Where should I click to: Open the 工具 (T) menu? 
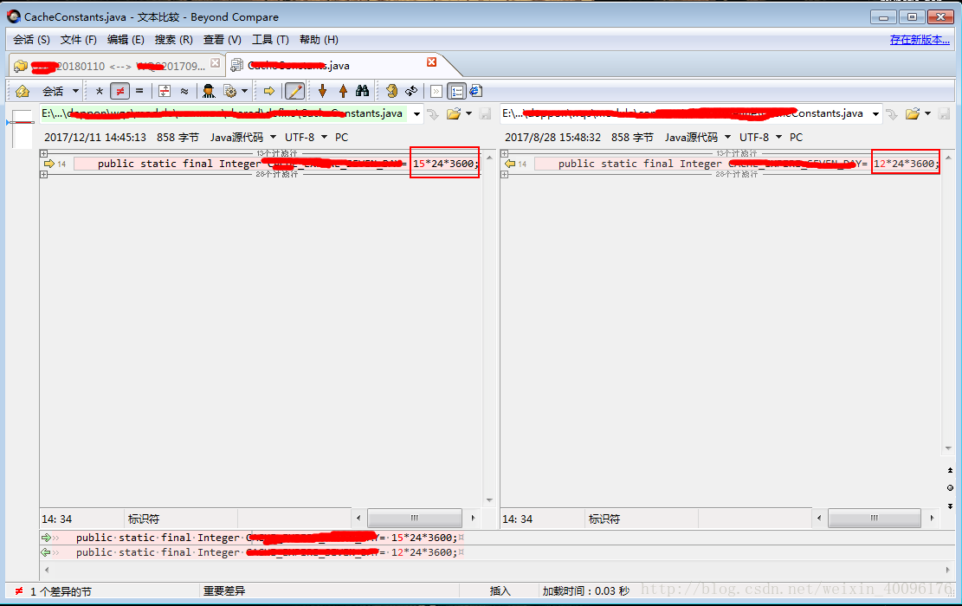[x=270, y=40]
